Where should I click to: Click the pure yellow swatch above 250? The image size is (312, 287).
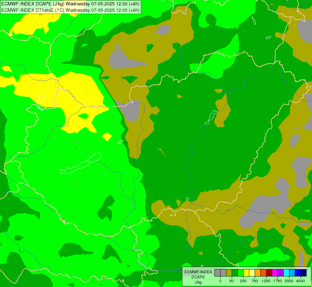point(246,273)
